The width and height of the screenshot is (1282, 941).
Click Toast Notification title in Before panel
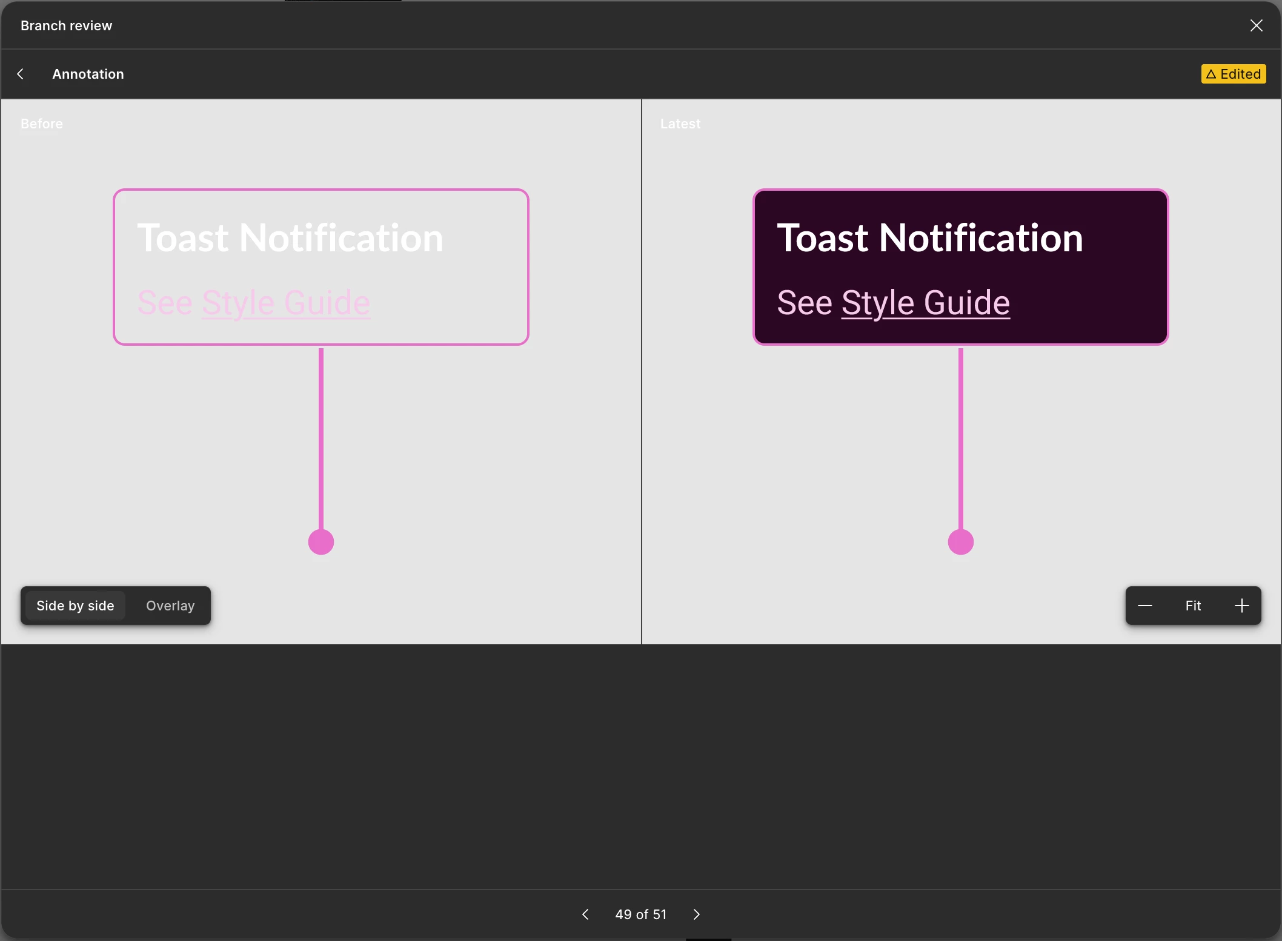[x=290, y=237]
